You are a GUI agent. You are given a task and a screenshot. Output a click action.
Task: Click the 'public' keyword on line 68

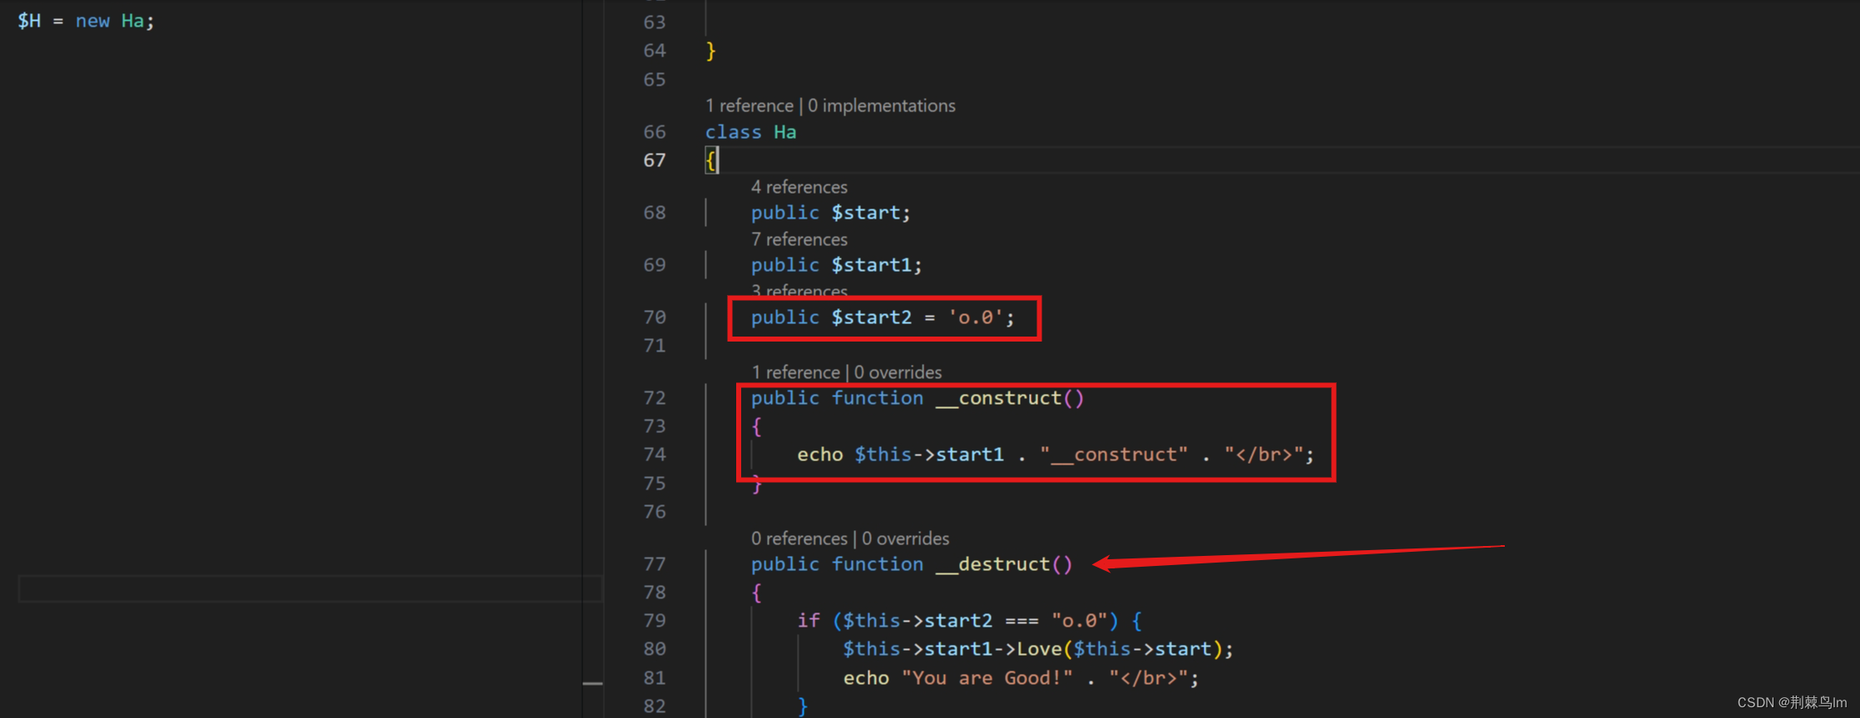[785, 213]
